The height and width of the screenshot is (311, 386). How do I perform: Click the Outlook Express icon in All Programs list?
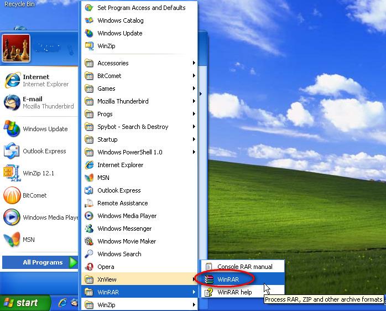click(x=89, y=190)
